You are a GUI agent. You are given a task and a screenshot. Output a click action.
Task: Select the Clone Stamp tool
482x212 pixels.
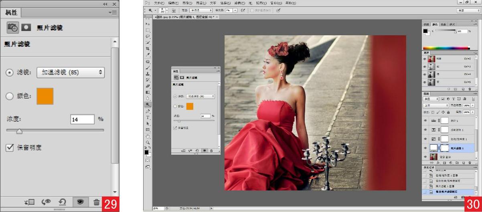tap(148, 74)
